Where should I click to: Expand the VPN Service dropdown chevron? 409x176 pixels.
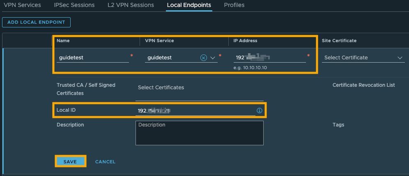click(x=213, y=58)
